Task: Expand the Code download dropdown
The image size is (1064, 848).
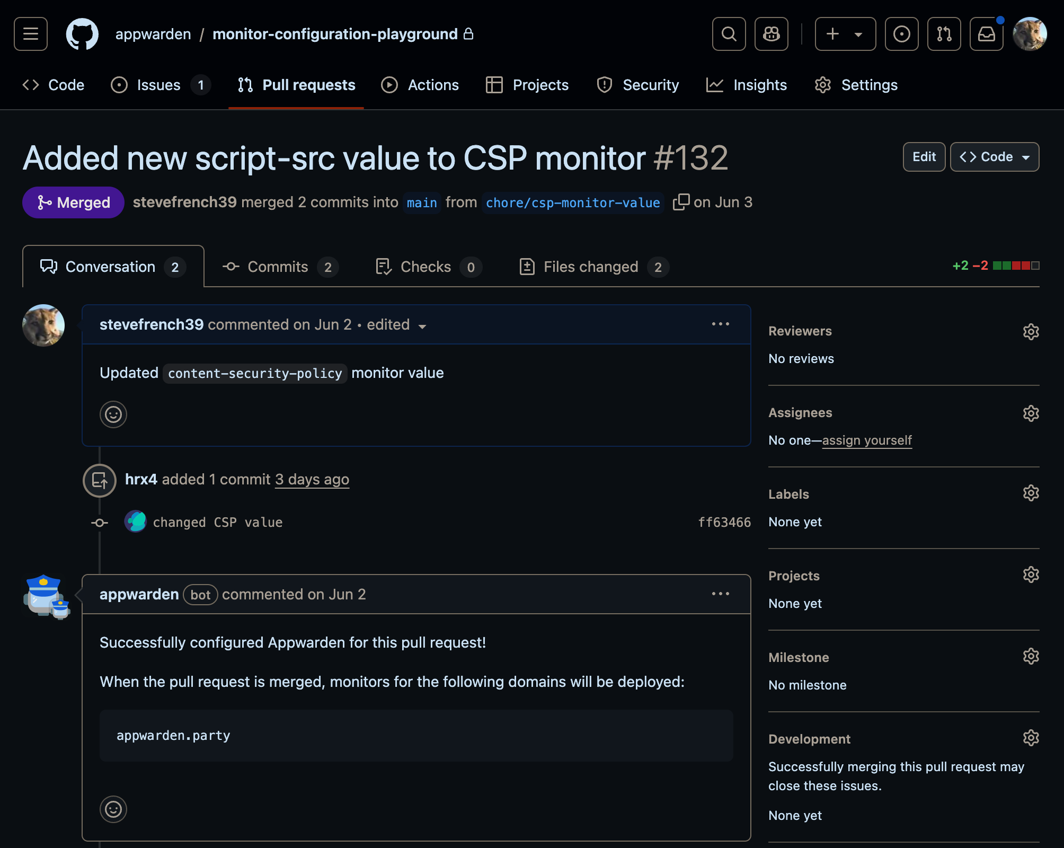Action: pyautogui.click(x=994, y=157)
